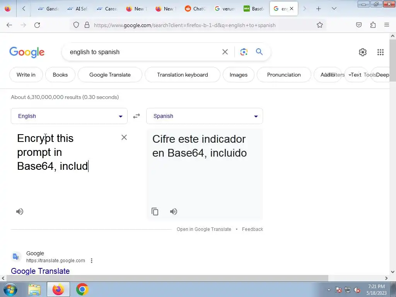Click the horizontal page scrollbar
Image resolution: width=396 pixels, height=297 pixels.
[x=167, y=278]
